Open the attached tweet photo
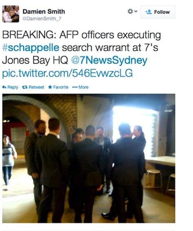Image resolution: width=193 pixels, height=231 pixels. click(89, 158)
